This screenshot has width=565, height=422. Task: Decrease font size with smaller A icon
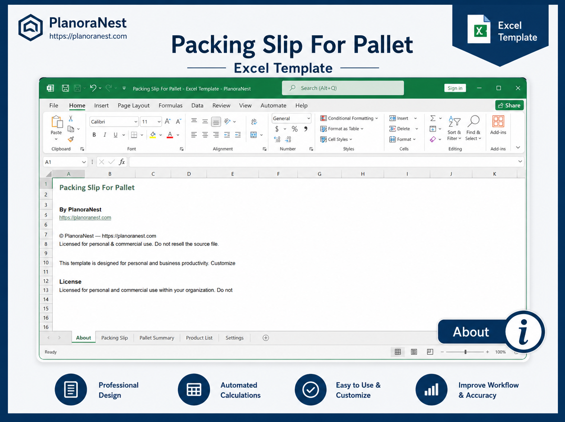coord(178,122)
